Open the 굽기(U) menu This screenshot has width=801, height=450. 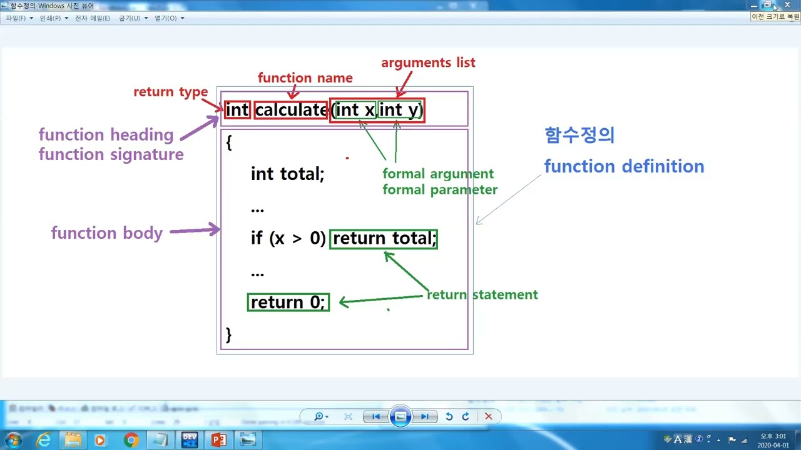[x=133, y=18]
